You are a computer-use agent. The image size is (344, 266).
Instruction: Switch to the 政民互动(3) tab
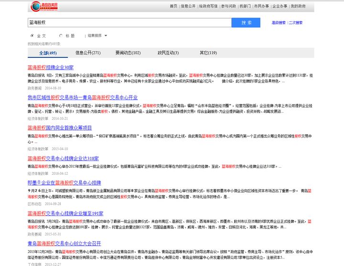coord(168,53)
